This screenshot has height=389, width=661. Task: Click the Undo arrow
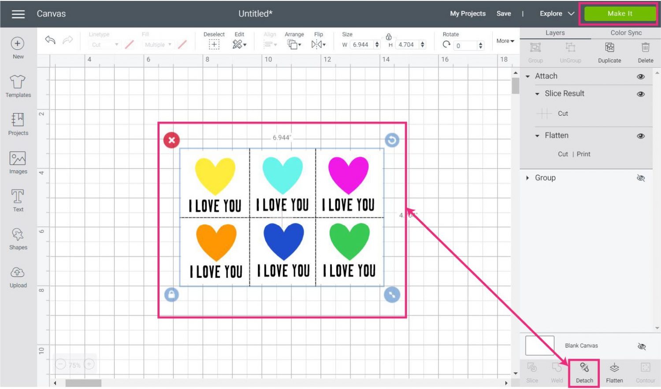pyautogui.click(x=50, y=40)
